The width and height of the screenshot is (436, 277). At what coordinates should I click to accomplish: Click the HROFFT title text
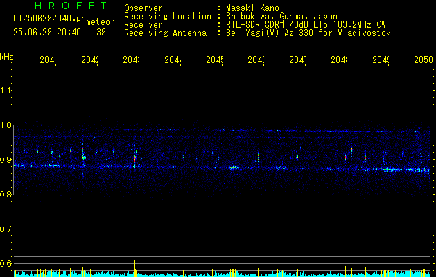click(71, 6)
